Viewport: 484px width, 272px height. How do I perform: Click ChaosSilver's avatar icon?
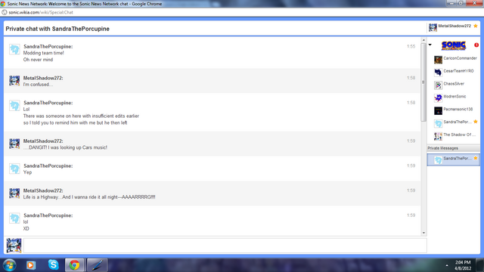click(438, 85)
